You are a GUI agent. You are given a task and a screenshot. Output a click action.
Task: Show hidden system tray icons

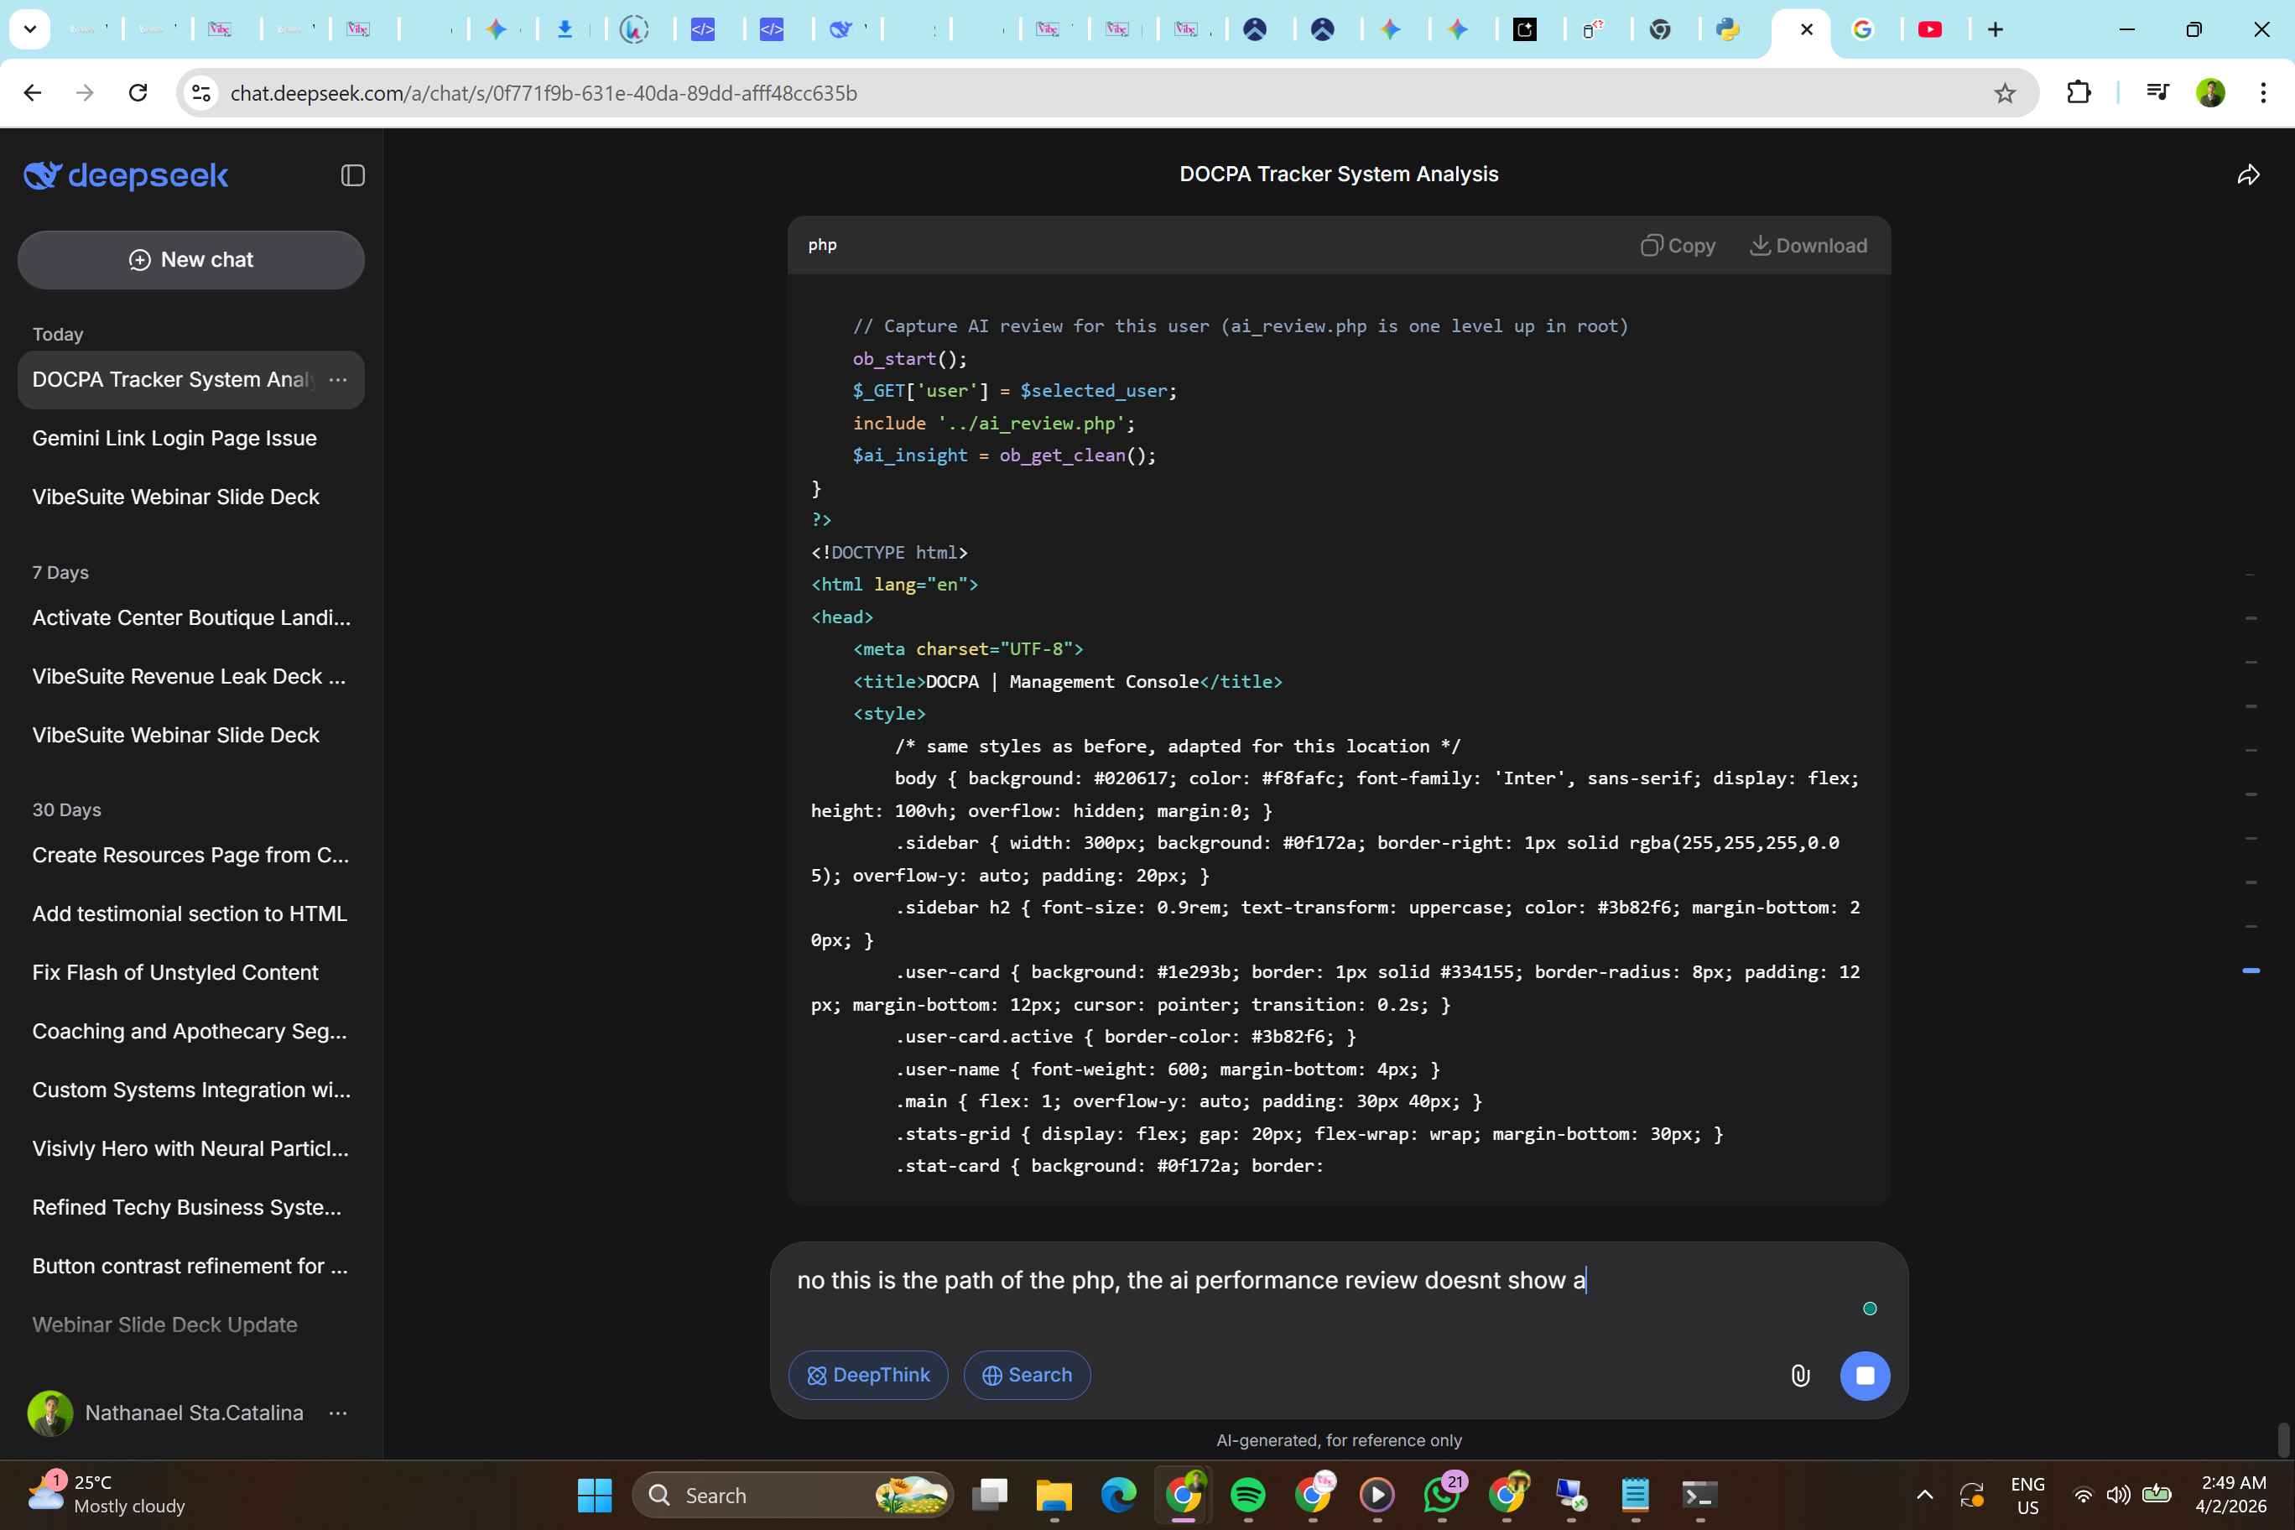click(1924, 1495)
